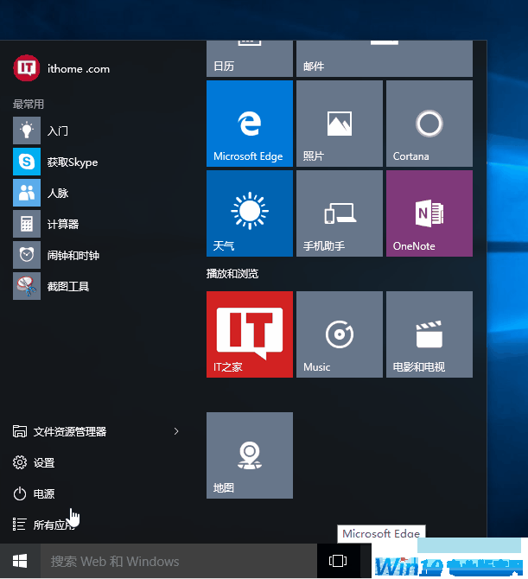The image size is (528, 579).
Task: Open the 天气 weather tile
Action: click(x=250, y=213)
